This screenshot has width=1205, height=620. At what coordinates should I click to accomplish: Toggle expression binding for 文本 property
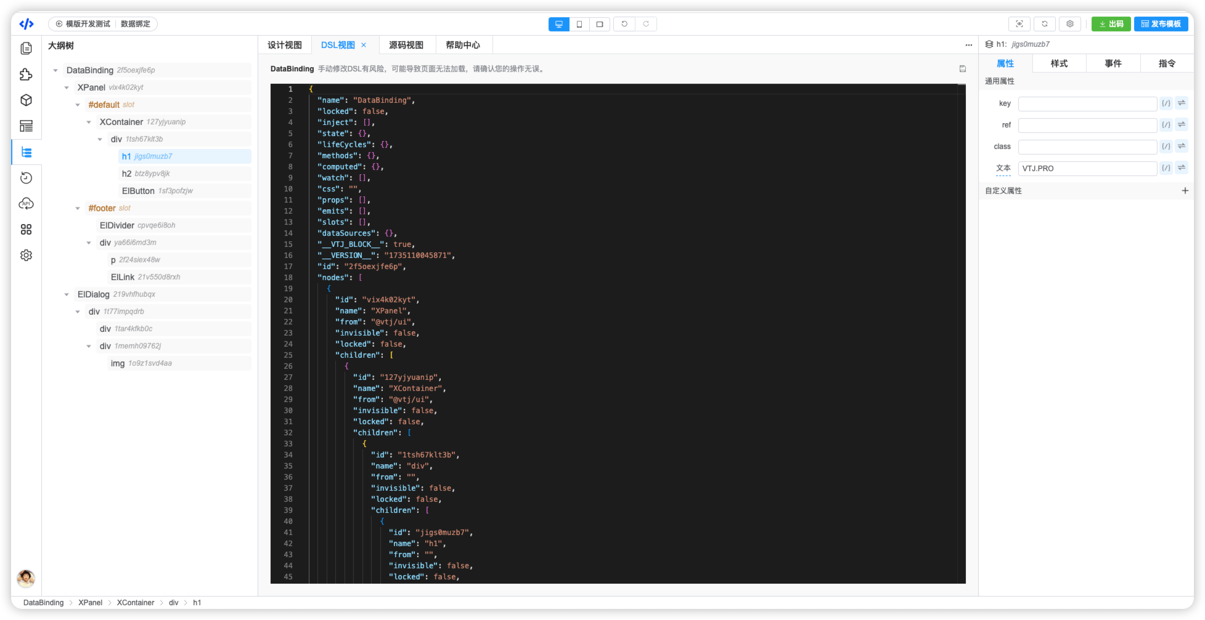pyautogui.click(x=1166, y=168)
